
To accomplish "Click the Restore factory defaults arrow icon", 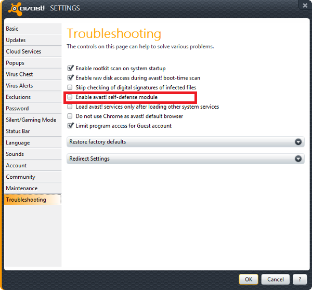I will 298,142.
